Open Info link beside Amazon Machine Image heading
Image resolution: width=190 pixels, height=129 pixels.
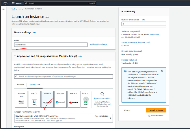point(80,56)
